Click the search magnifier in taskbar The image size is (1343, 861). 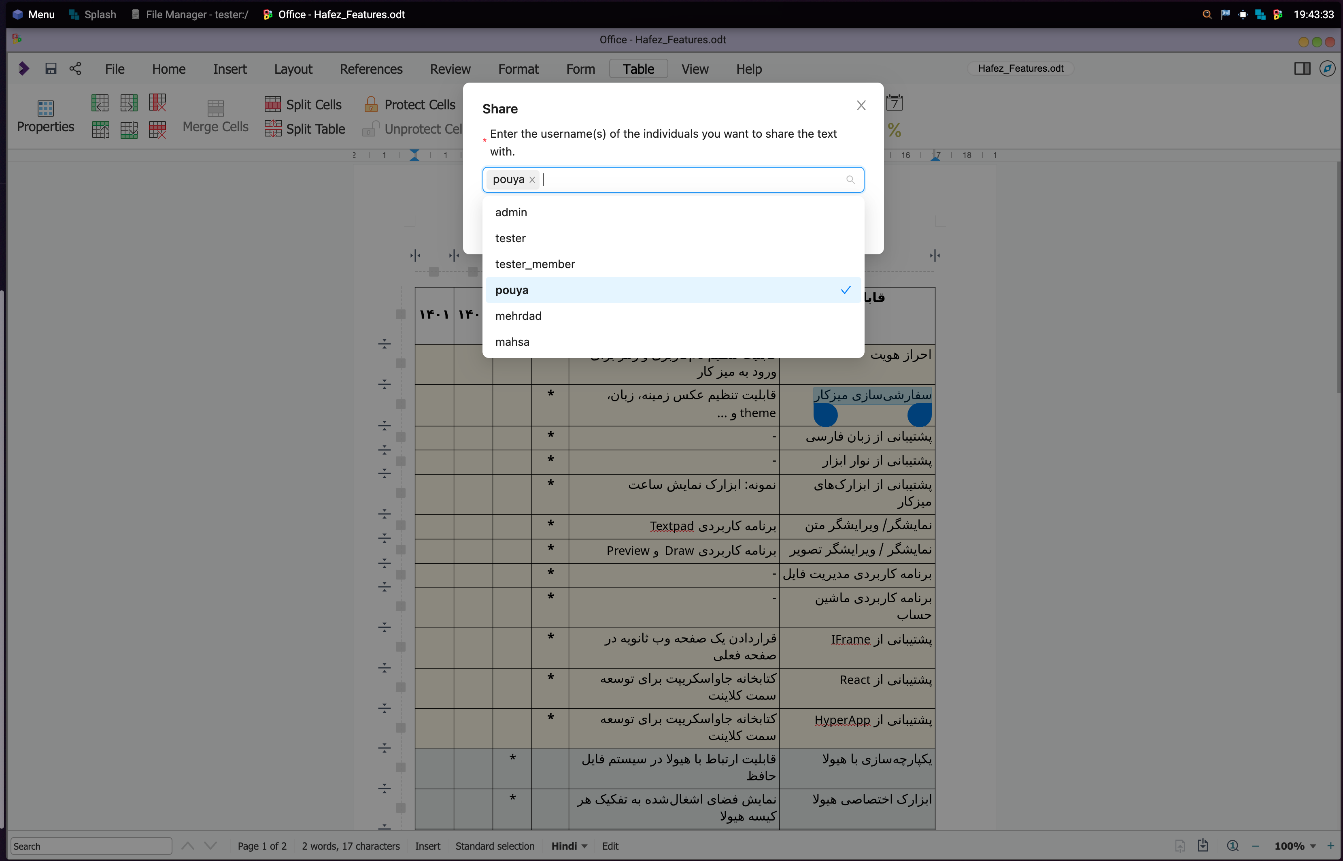[x=1207, y=15]
